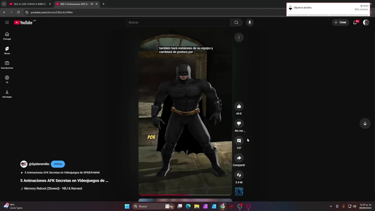This screenshot has height=211, width=375.
Task: Click the search magnifier button
Action: click(236, 22)
